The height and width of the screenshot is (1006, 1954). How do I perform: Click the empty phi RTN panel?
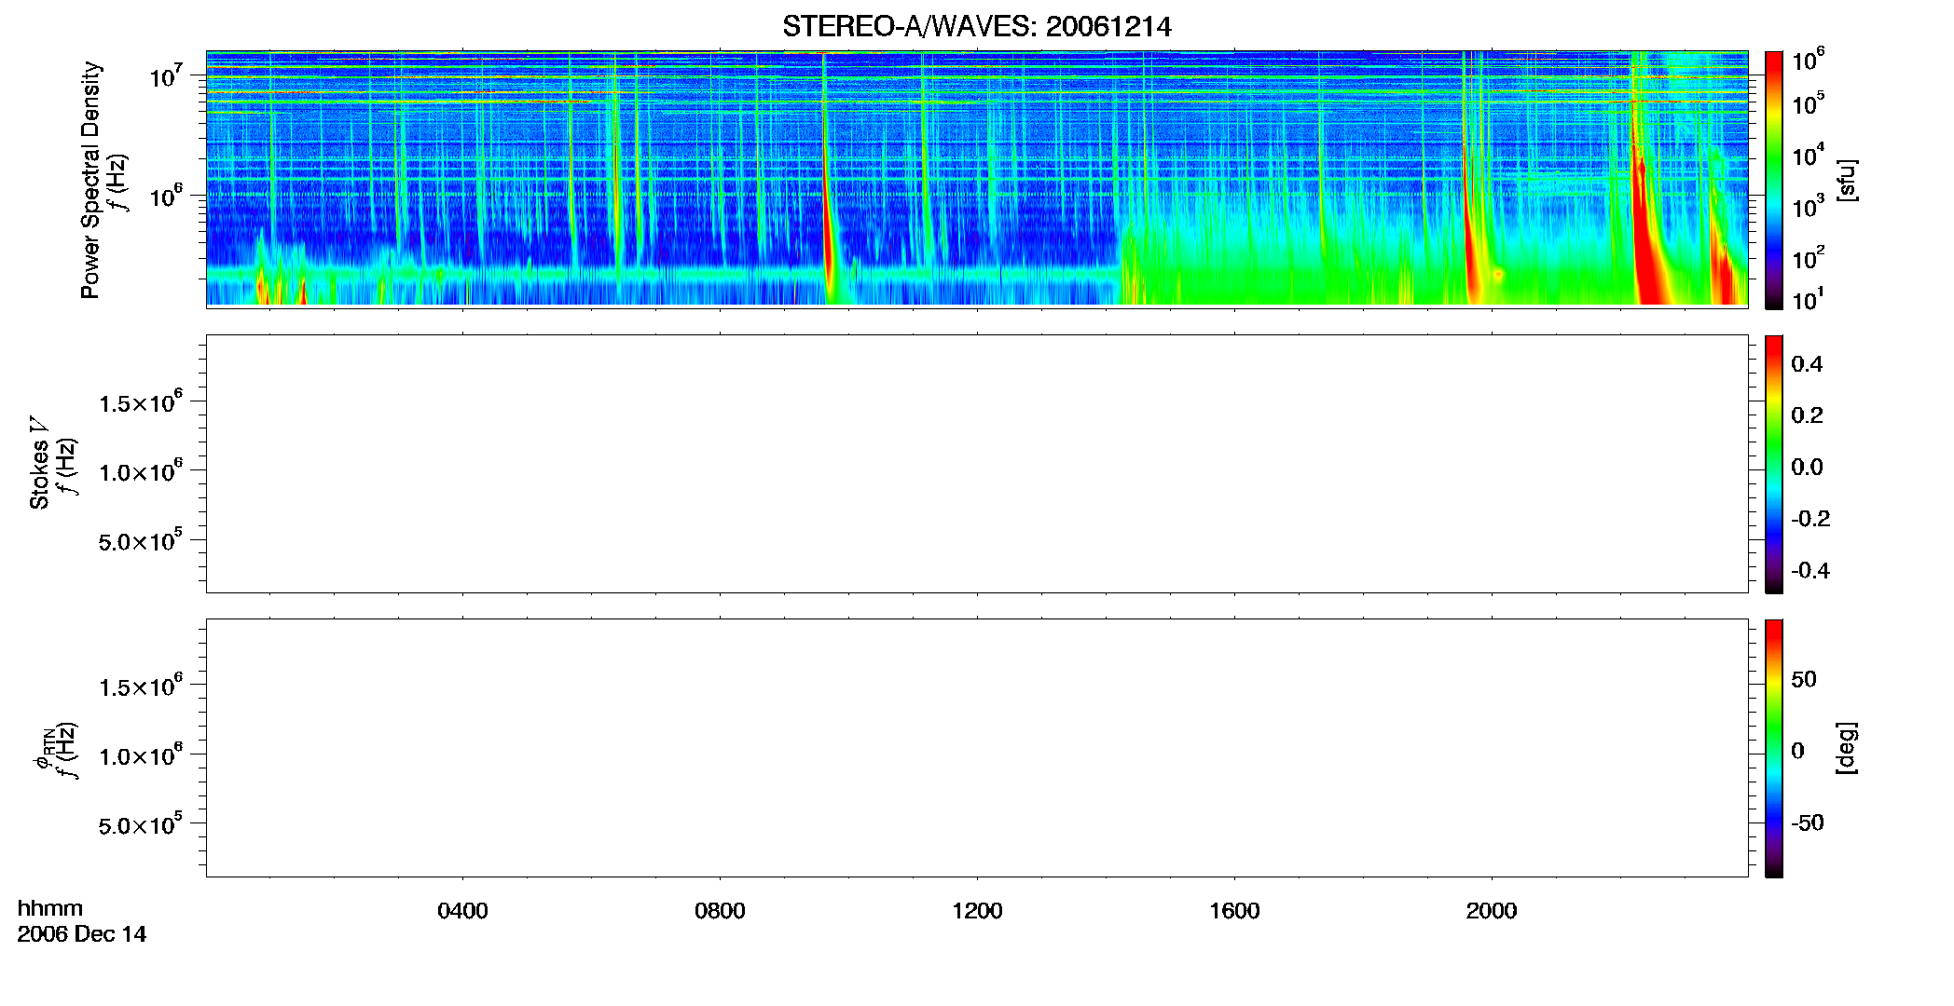[977, 748]
